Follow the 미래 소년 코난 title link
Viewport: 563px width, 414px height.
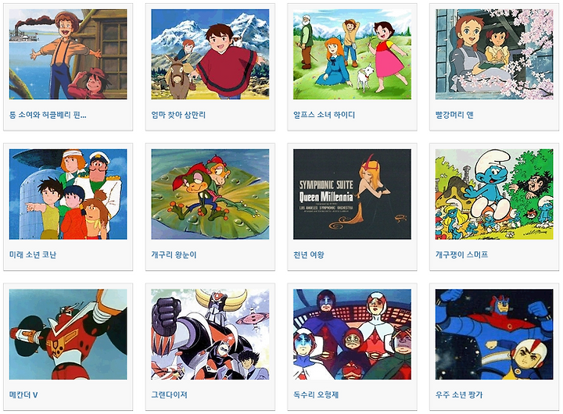[33, 255]
